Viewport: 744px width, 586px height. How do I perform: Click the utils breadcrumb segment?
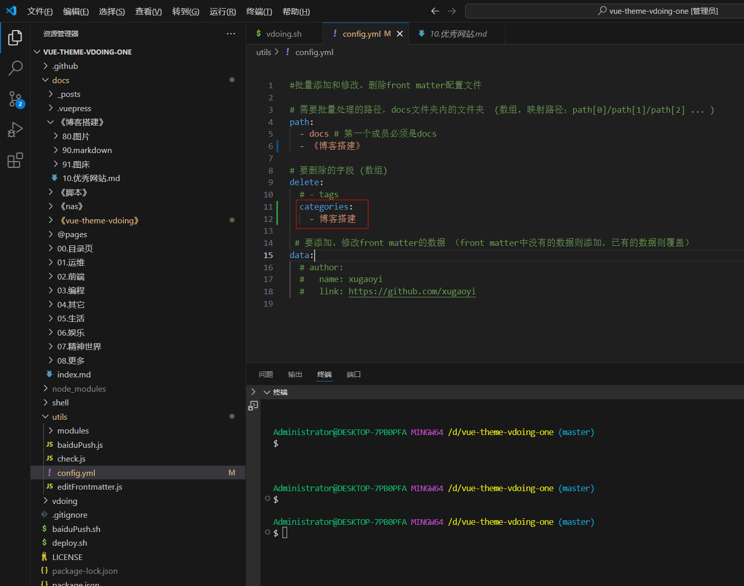(264, 52)
